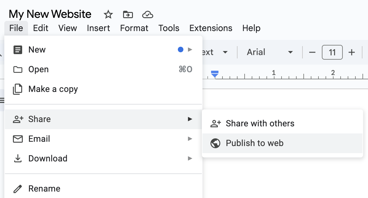Viewport: 368px width, 198px height.
Task: Select the New document icon
Action: click(x=18, y=50)
